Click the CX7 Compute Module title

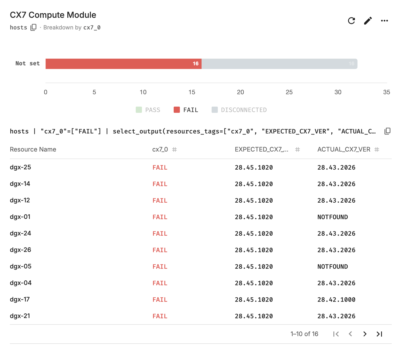click(x=53, y=15)
